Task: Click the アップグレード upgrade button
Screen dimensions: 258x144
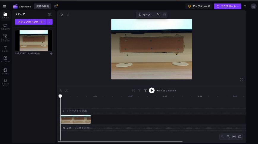Action: click(199, 7)
